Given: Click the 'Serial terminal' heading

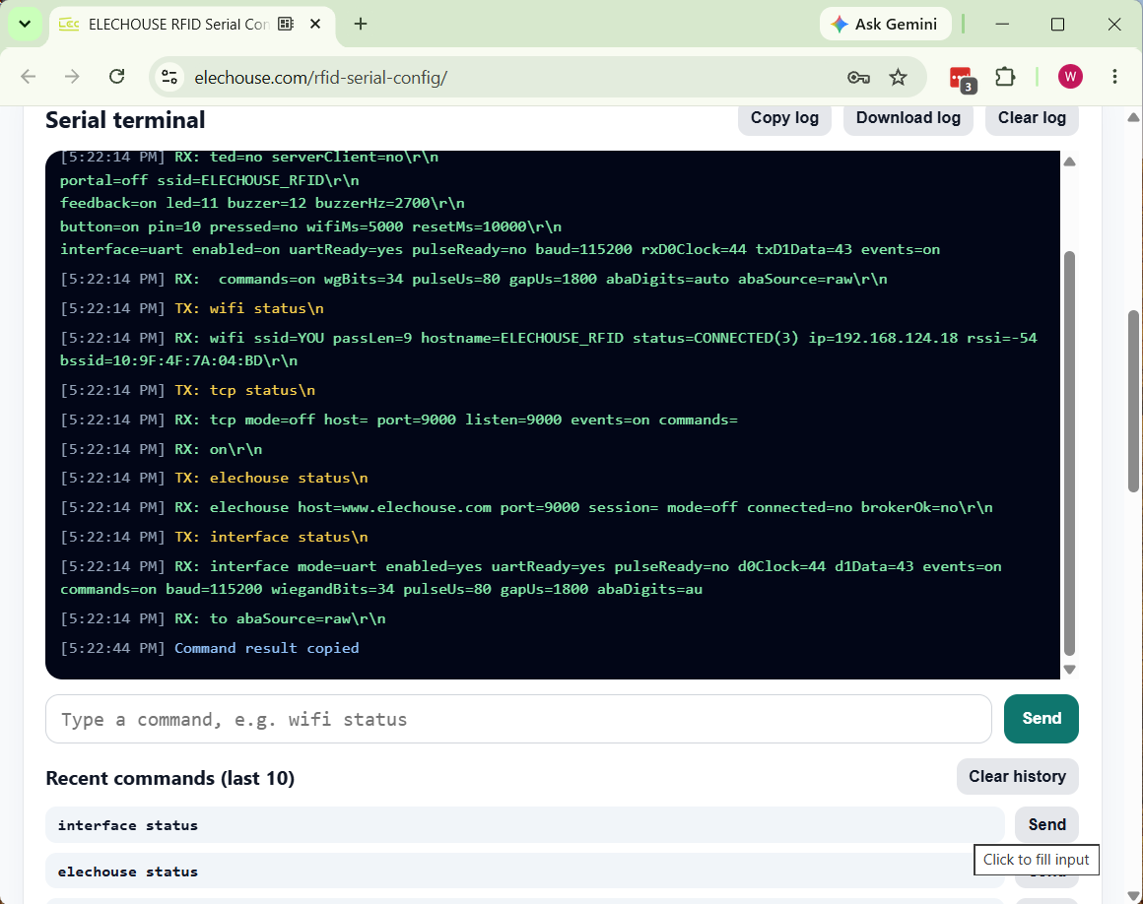Looking at the screenshot, I should coord(125,120).
